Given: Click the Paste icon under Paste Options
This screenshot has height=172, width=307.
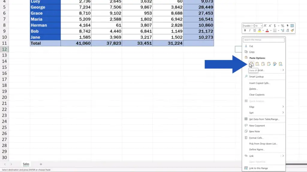Looking at the screenshot, I should (x=251, y=64).
